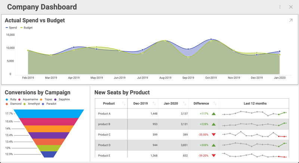Click the top blue funnel segment
Image resolution: width=299 pixels, height=163 pixels.
pos(51,114)
